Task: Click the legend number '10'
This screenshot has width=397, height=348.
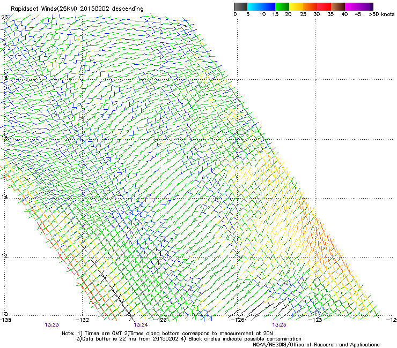Action: (x=262, y=14)
